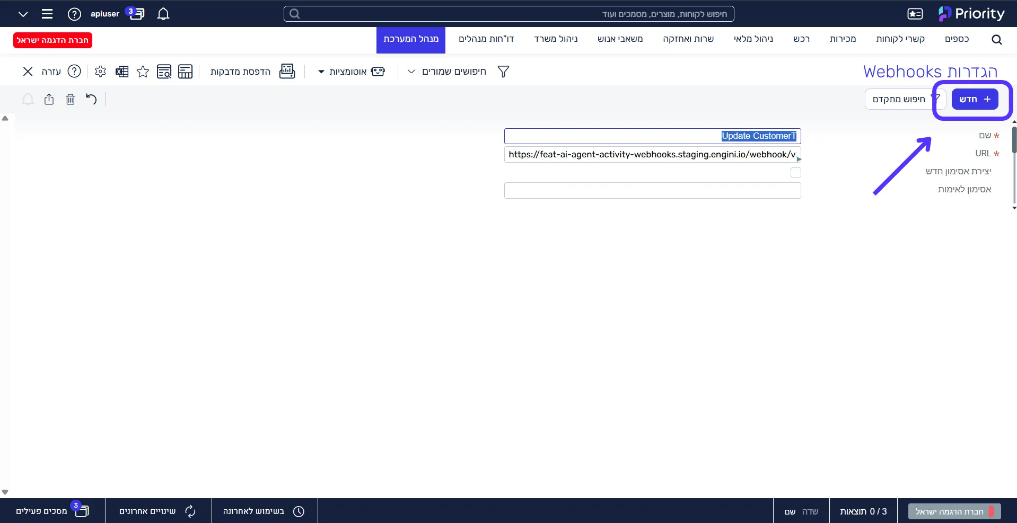Viewport: 1017px width, 523px height.
Task: Open the חיפוש מתקדם dropdown arrow
Action: pos(936,98)
